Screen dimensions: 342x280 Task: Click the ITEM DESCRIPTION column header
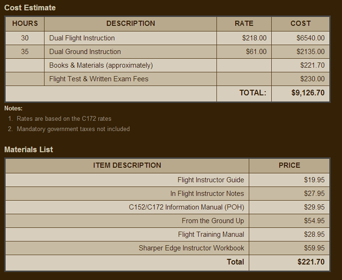pos(127,165)
